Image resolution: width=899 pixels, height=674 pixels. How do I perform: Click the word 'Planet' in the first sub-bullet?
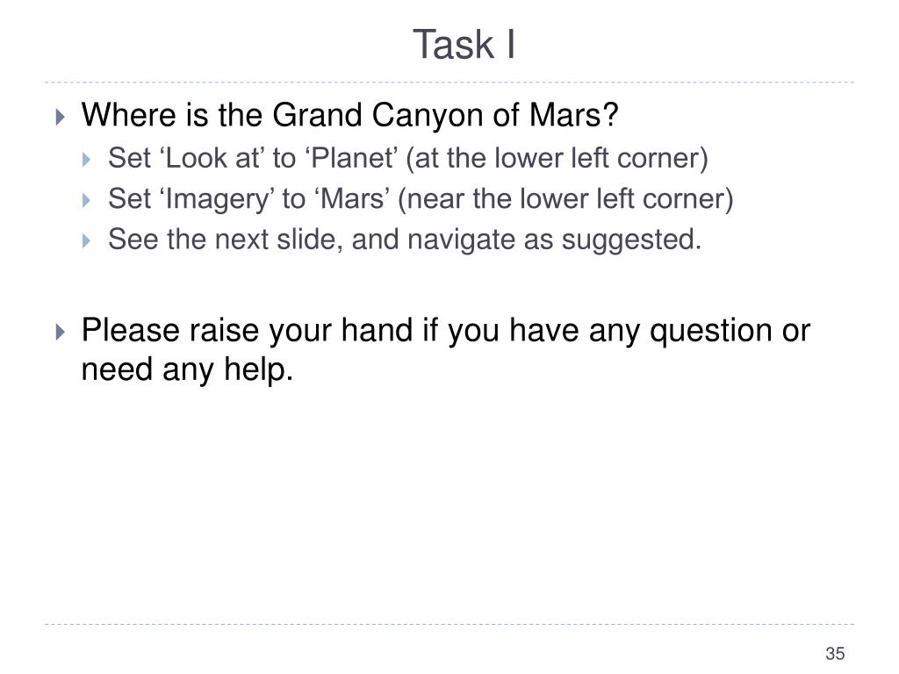355,158
